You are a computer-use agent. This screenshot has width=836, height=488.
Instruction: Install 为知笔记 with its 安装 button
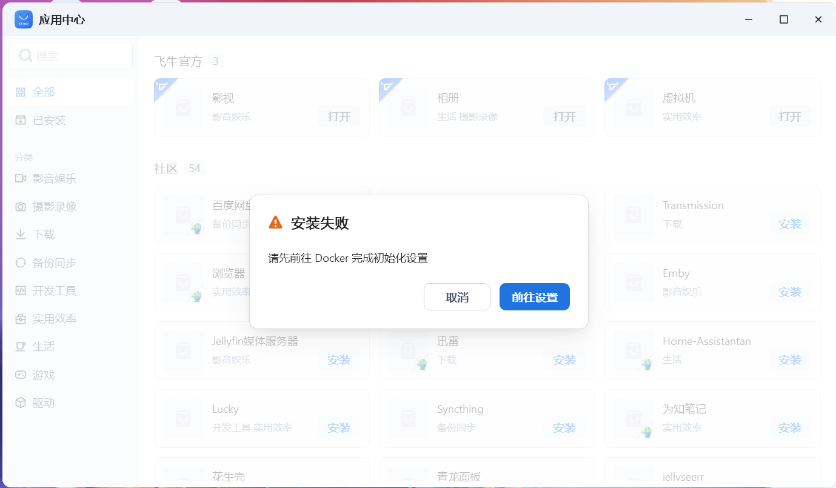pos(790,427)
